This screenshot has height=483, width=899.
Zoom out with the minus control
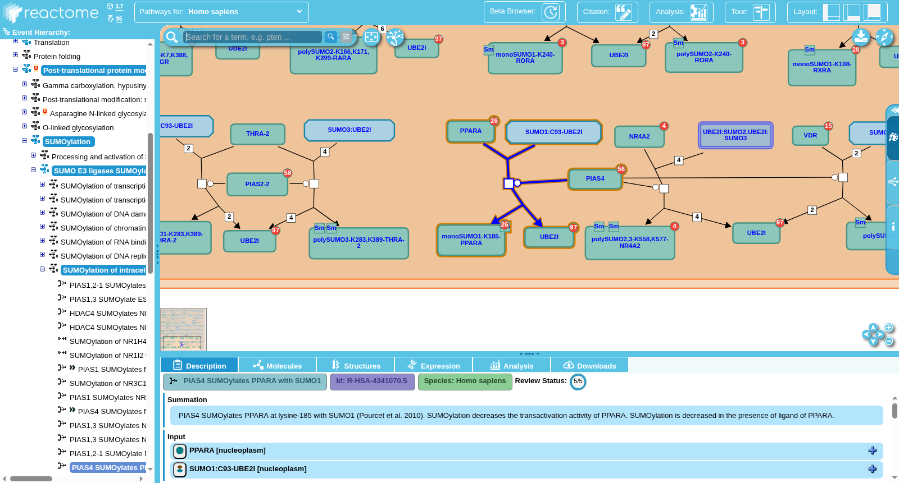pos(889,341)
